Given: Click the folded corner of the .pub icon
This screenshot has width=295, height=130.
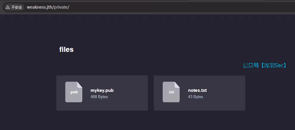Looking at the screenshot, I should [x=80, y=84].
